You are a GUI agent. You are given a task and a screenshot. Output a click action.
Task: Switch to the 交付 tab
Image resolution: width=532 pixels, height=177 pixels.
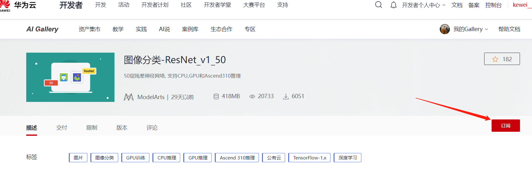tap(62, 128)
